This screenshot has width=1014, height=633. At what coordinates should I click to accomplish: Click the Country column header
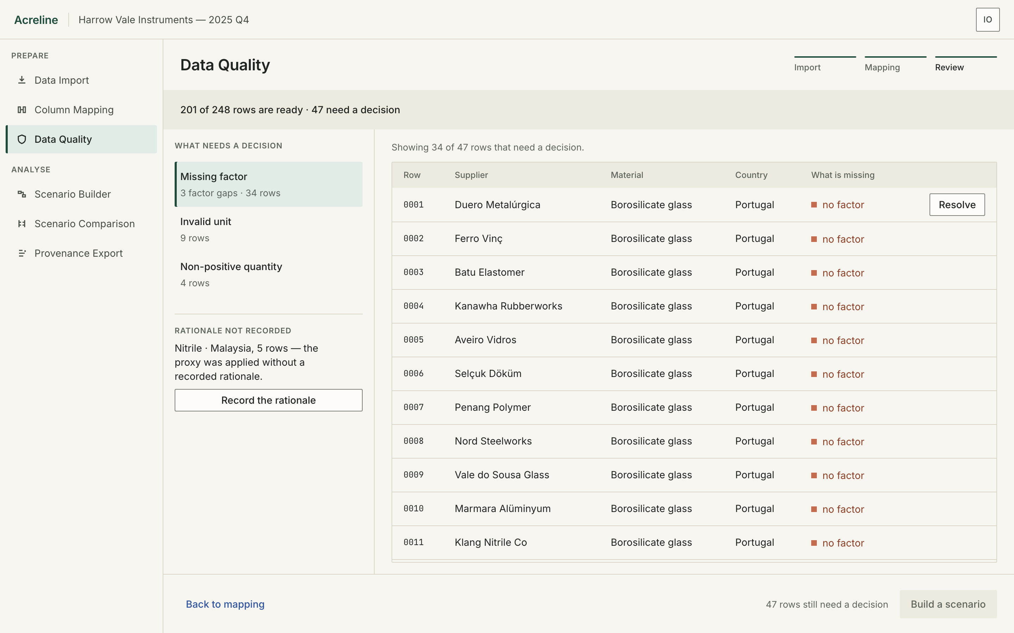[751, 175]
